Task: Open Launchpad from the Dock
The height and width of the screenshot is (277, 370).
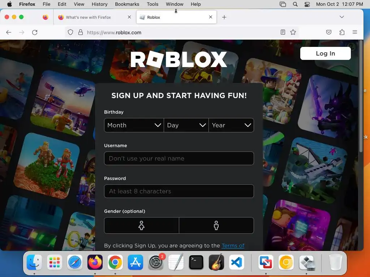Action: coord(55,262)
